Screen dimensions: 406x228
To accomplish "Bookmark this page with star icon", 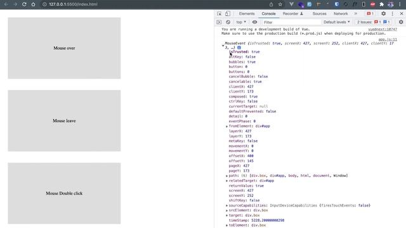I will click(x=280, y=4).
